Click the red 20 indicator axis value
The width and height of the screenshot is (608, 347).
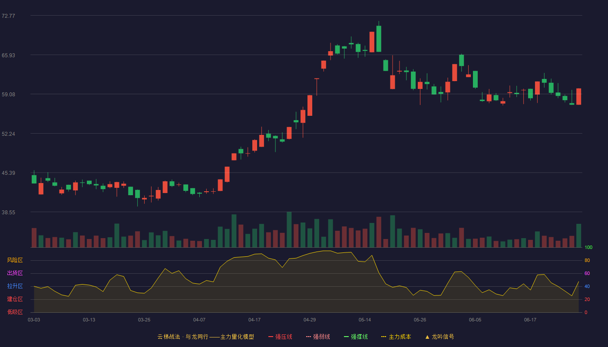587,299
